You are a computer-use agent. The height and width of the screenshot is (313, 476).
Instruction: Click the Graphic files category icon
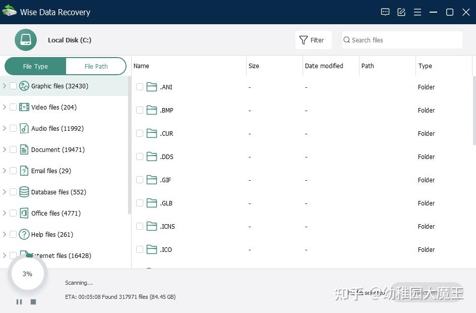24,86
